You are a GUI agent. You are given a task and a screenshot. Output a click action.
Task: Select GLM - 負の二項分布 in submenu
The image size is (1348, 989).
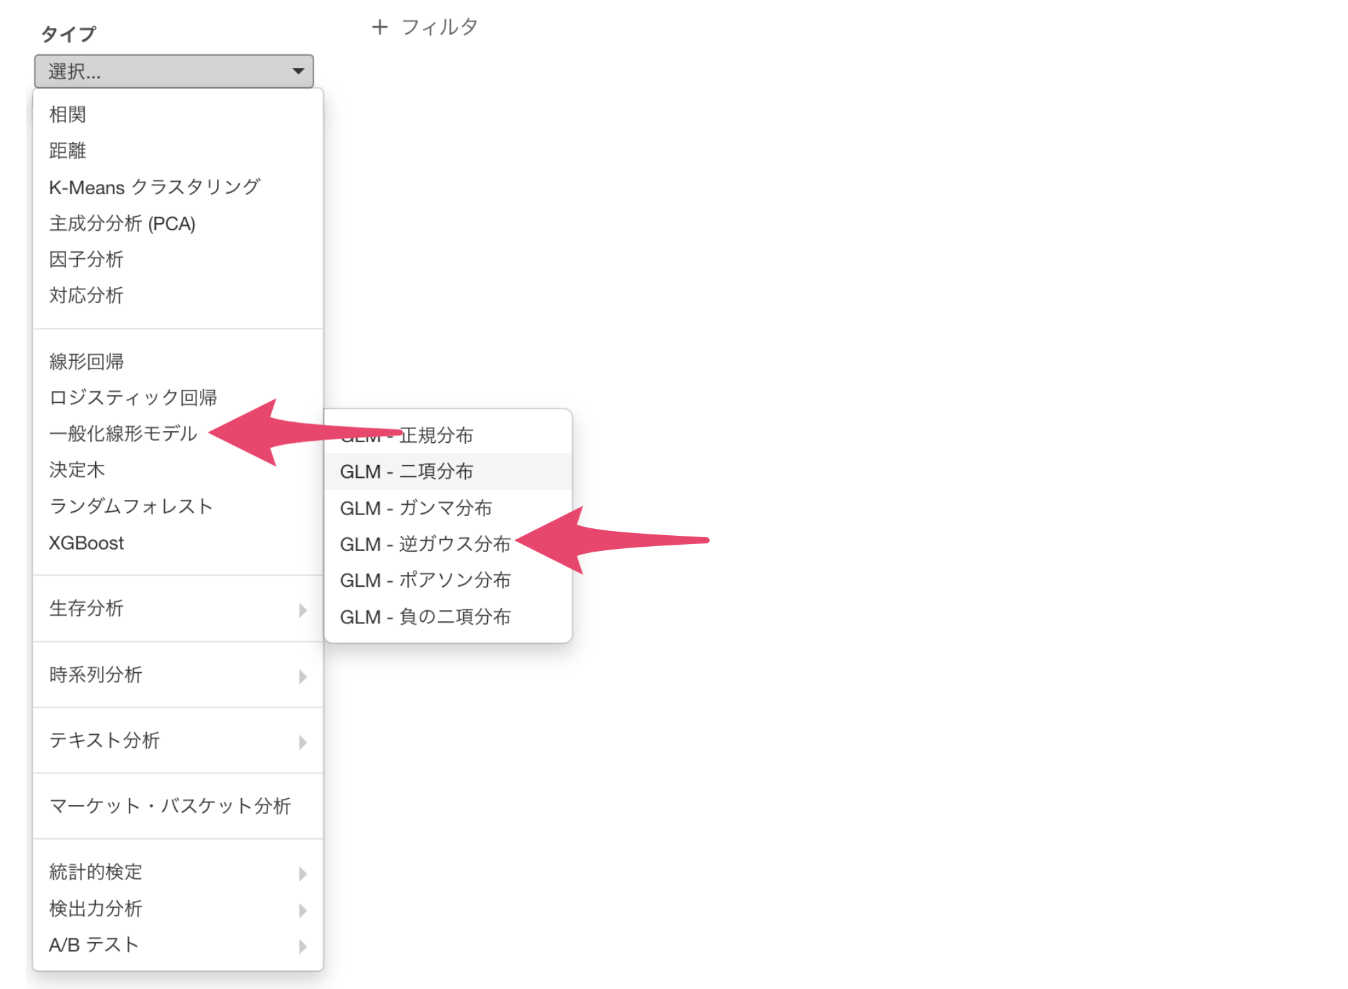click(448, 616)
